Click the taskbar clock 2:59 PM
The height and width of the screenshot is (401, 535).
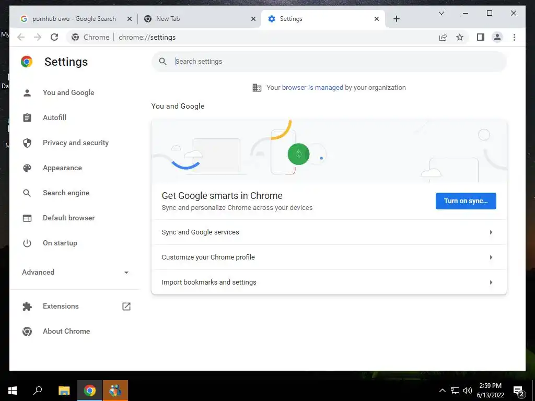point(490,386)
